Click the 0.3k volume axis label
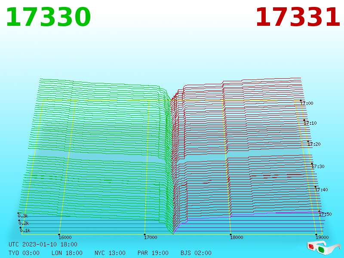 pyautogui.click(x=23, y=216)
